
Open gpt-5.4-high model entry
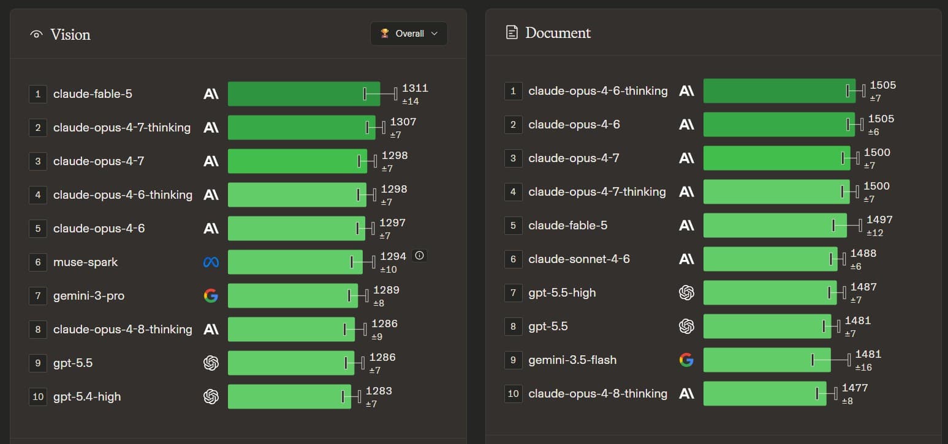click(87, 397)
